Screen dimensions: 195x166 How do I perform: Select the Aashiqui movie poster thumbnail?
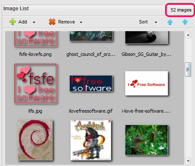[x=91, y=140]
